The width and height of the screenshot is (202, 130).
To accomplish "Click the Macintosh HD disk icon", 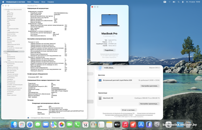I will [100, 98].
